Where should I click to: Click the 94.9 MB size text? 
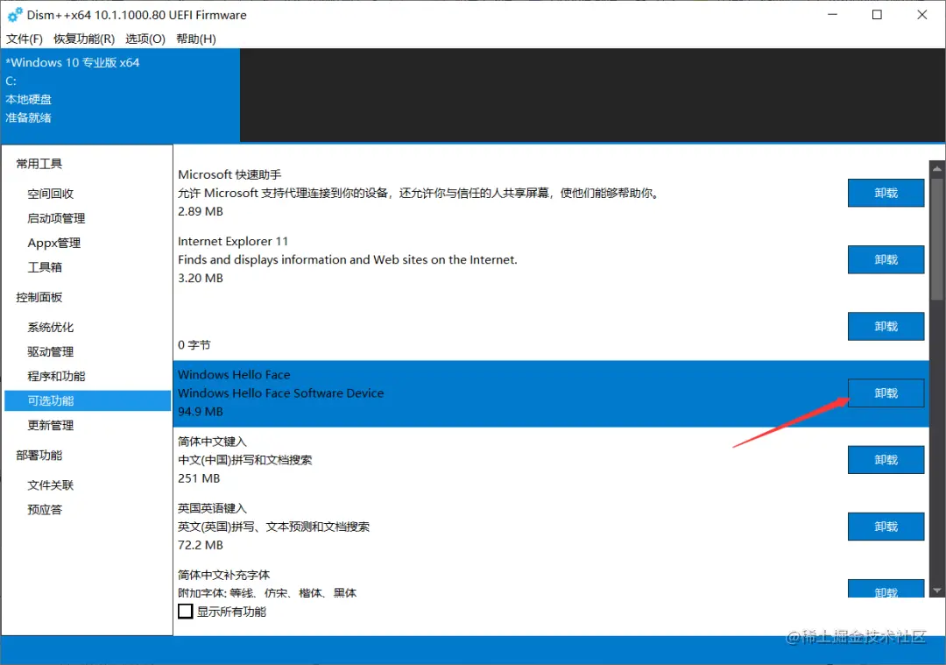pos(201,412)
